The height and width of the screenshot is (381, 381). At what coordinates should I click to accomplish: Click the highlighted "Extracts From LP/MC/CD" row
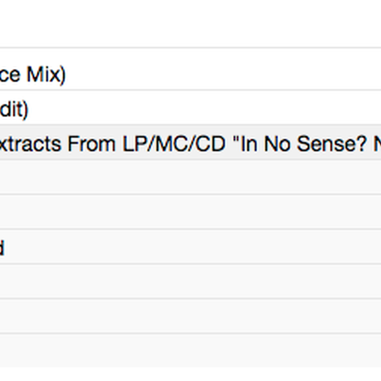(190, 142)
